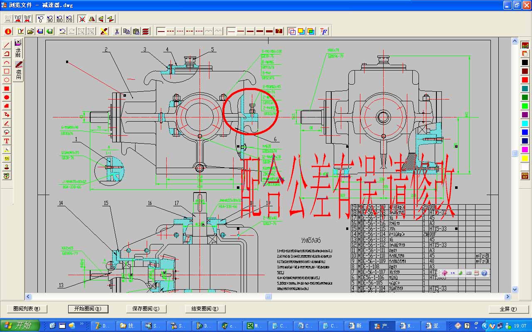This screenshot has width=532, height=332.
Task: Select the arc drawing tool
Action: 7,62
